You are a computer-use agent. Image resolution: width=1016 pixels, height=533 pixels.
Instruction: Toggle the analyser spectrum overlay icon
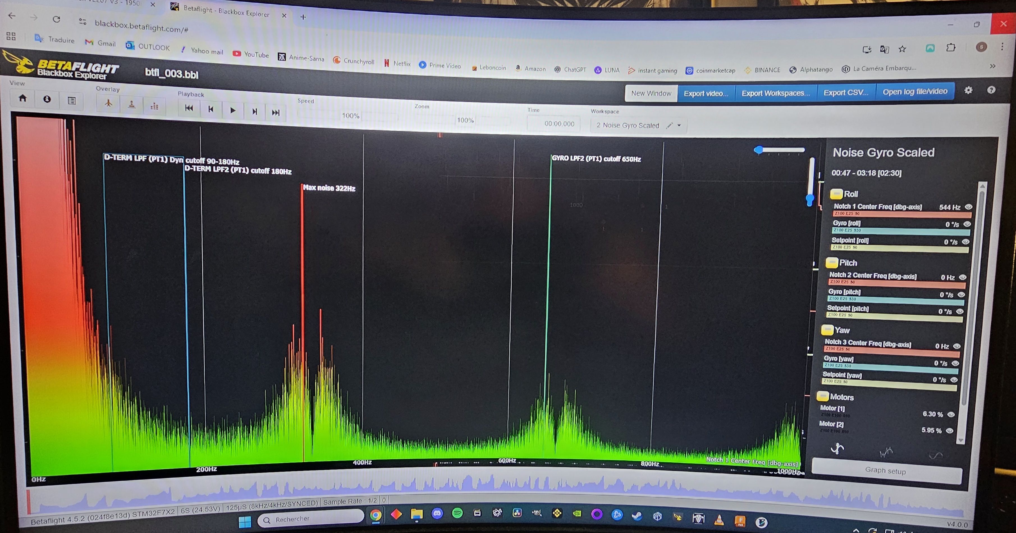click(x=154, y=106)
